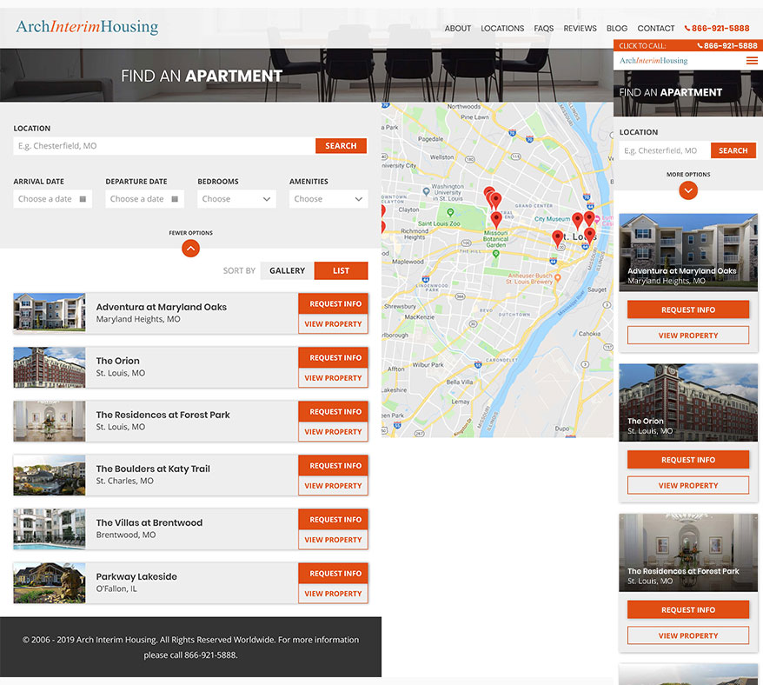Expand More Options arrow in mobile preview

pyautogui.click(x=688, y=190)
